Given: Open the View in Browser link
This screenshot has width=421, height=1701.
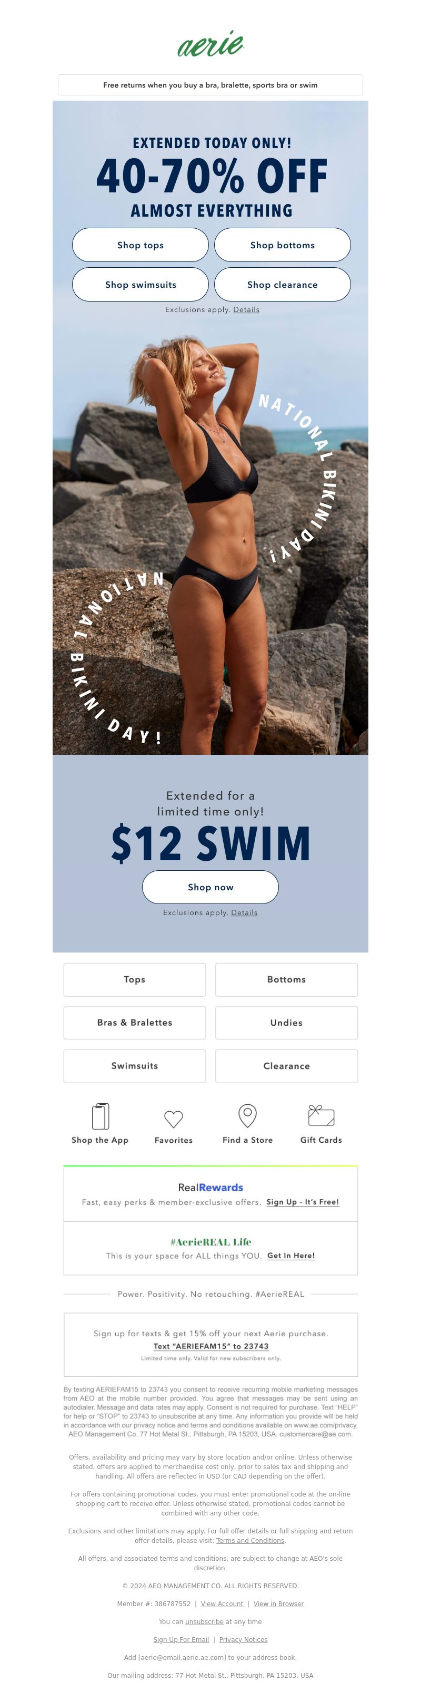Looking at the screenshot, I should (x=278, y=1603).
